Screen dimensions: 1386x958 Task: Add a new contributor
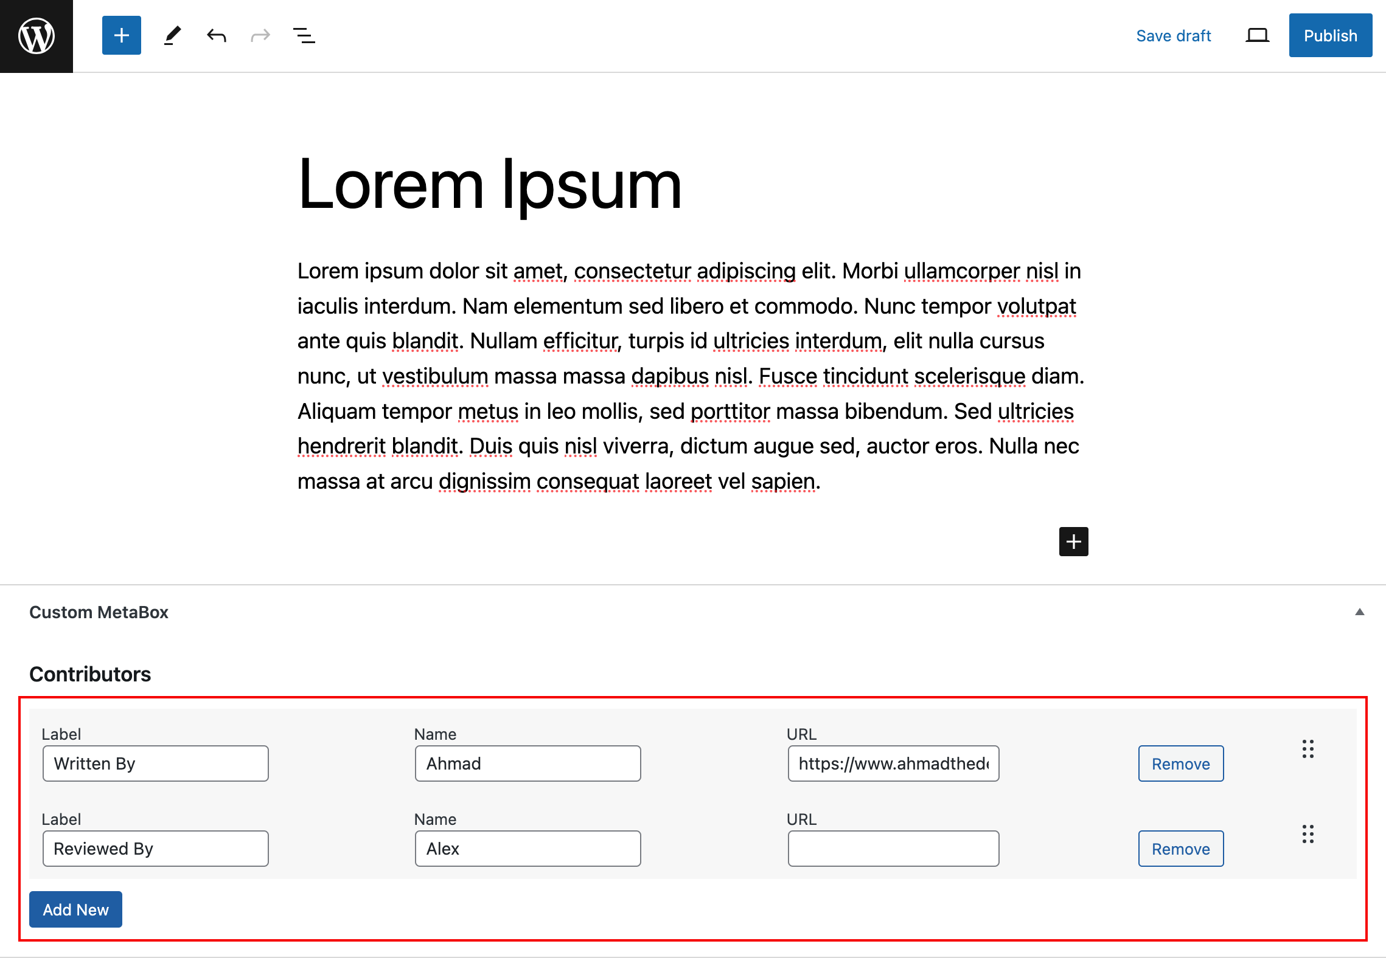(x=75, y=909)
